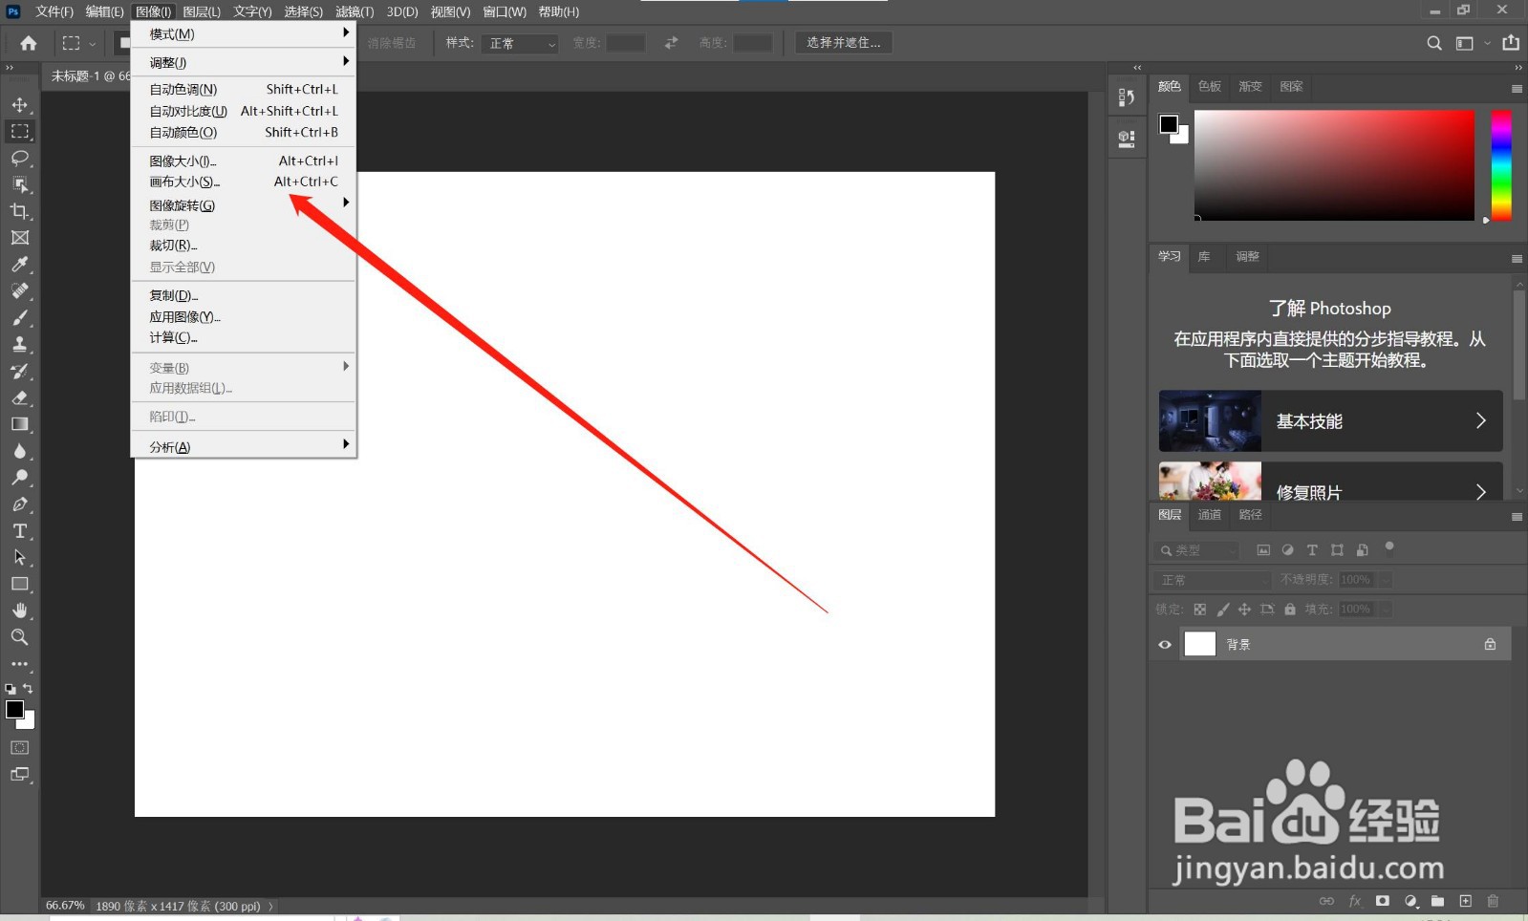The height and width of the screenshot is (921, 1528).
Task: Select the Lasso tool
Action: click(19, 158)
